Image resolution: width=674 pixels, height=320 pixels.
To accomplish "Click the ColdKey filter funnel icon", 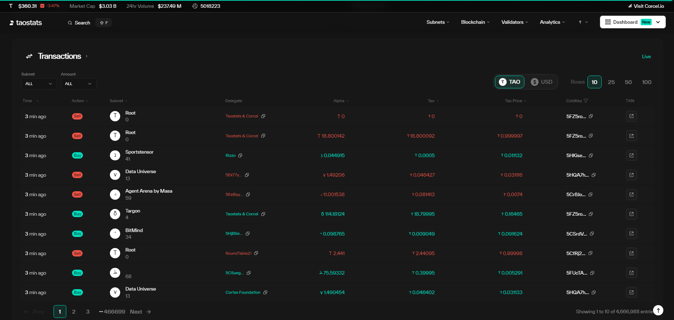I will pyautogui.click(x=586, y=101).
